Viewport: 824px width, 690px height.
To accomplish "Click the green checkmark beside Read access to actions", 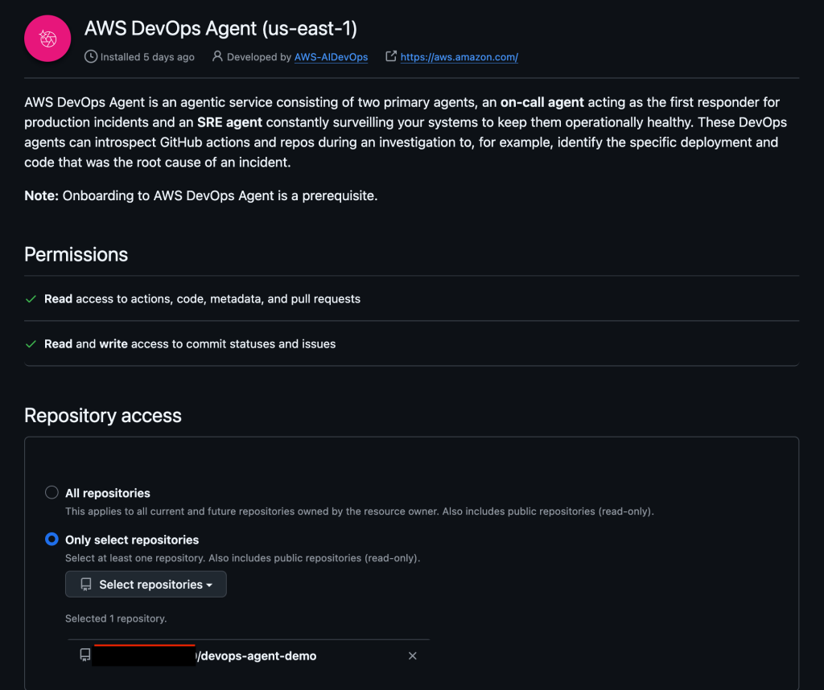I will [31, 299].
